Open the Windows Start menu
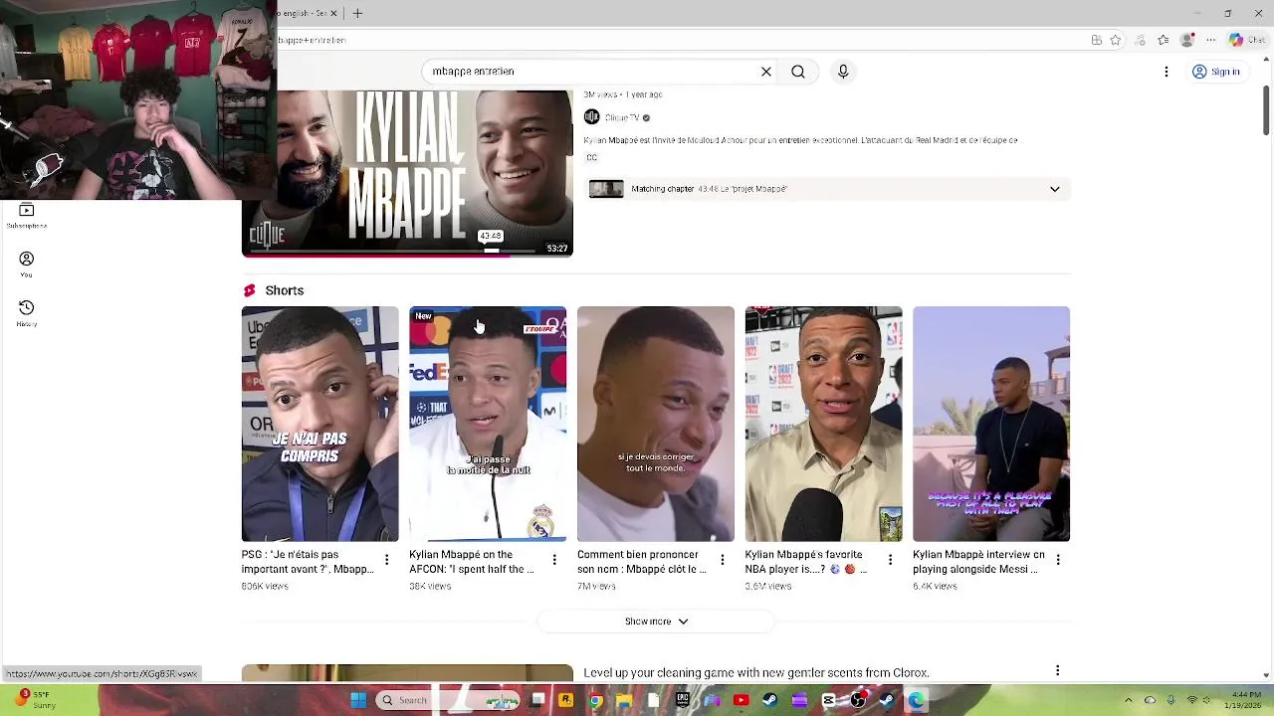Screen dimensions: 1274x716 (x=358, y=700)
